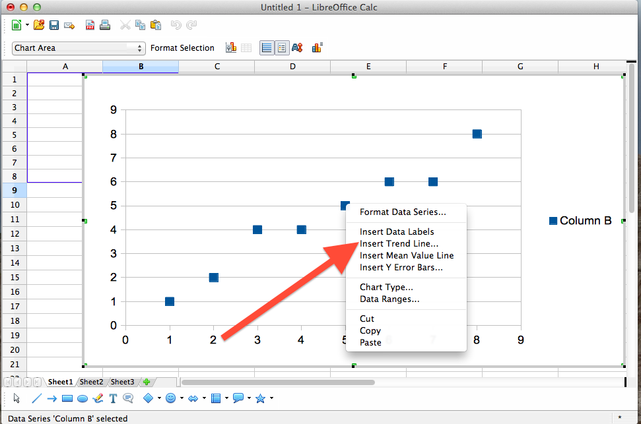Expand the Flowchart dropdown arrow
This screenshot has width=641, height=424.
pos(226,398)
